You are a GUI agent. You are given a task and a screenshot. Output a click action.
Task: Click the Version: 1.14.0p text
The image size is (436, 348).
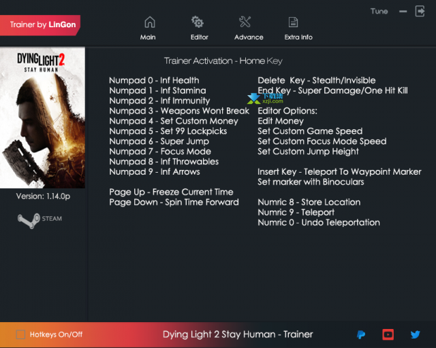(43, 196)
